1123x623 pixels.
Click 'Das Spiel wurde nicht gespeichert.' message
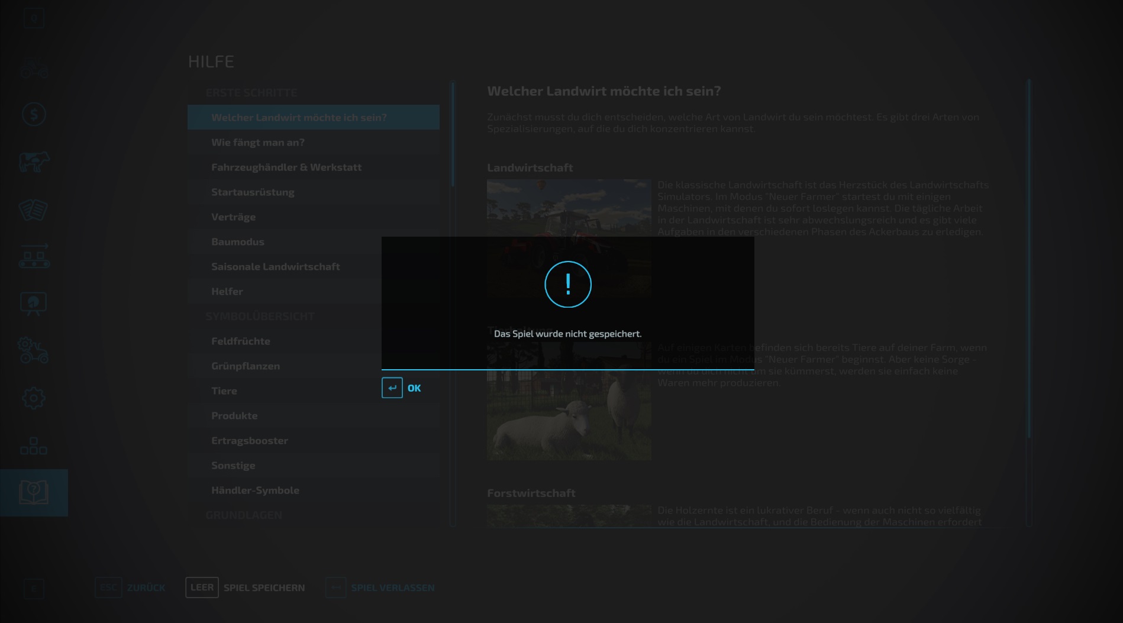pyautogui.click(x=567, y=334)
